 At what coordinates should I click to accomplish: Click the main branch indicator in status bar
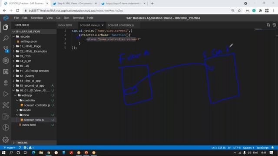pos(10,147)
